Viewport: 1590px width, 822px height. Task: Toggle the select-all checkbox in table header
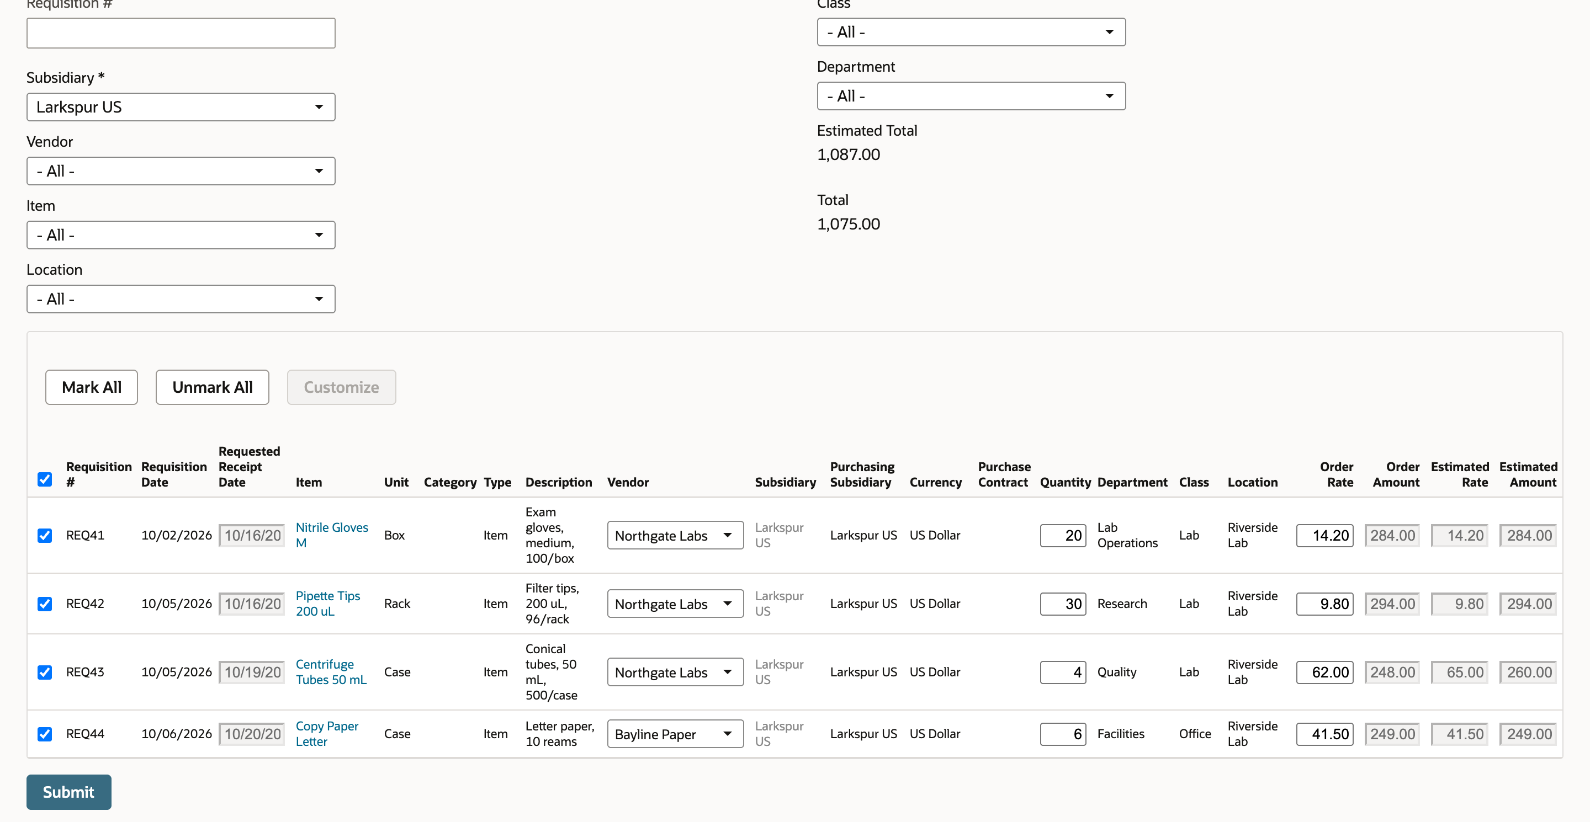click(44, 479)
